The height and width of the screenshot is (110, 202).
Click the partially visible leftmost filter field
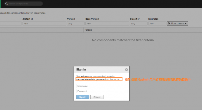pyautogui.click(x=11, y=24)
